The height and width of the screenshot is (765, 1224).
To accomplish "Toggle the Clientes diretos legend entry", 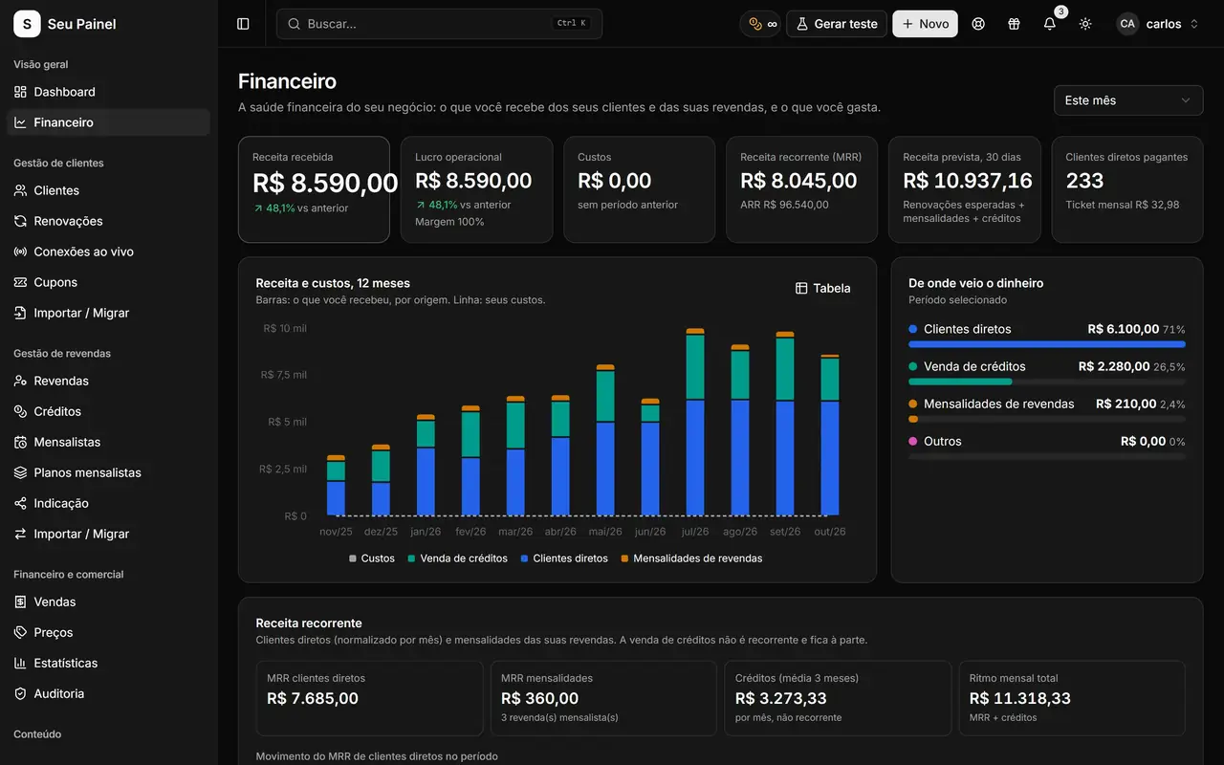I will pyautogui.click(x=564, y=558).
